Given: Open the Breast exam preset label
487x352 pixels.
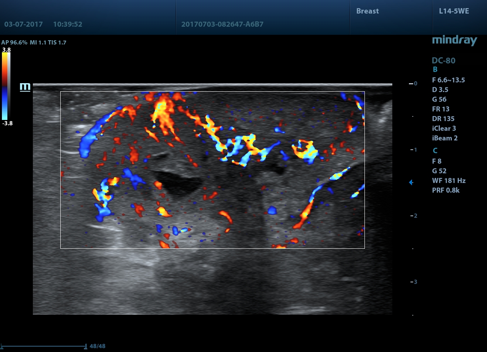Looking at the screenshot, I should point(367,11).
